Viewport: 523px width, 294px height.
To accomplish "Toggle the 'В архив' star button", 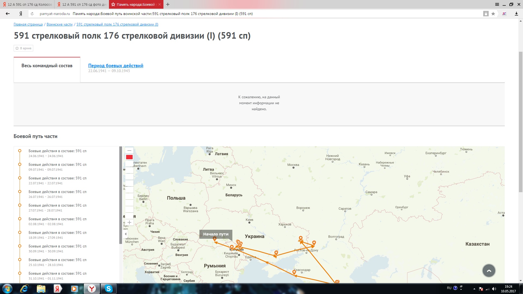I will [24, 48].
